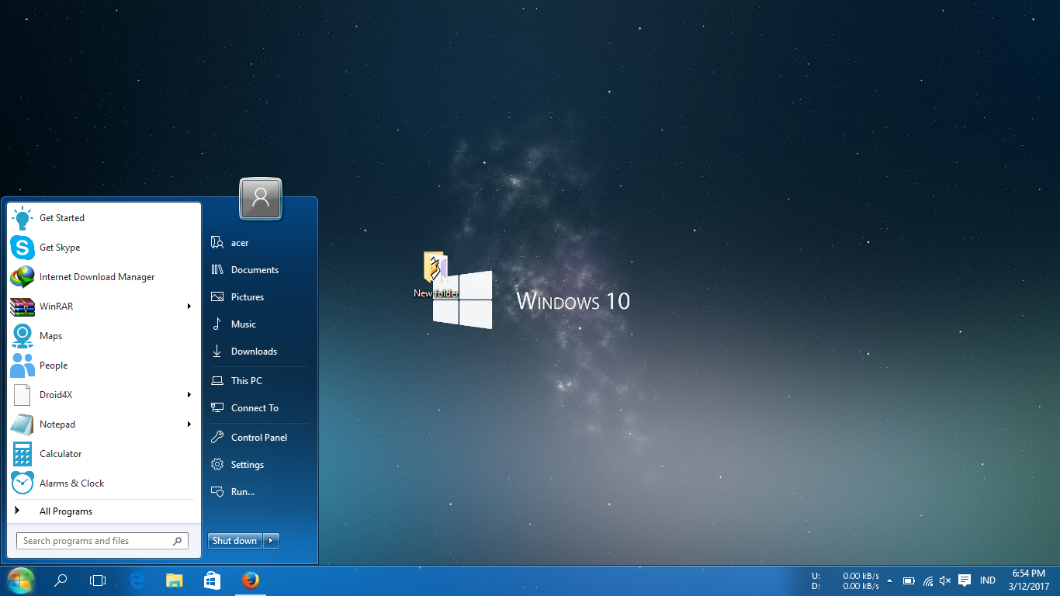This screenshot has height=596, width=1060.
Task: Launch the Calculator app
Action: 104,454
